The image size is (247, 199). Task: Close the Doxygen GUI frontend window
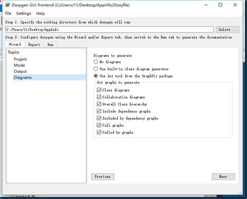235,5
